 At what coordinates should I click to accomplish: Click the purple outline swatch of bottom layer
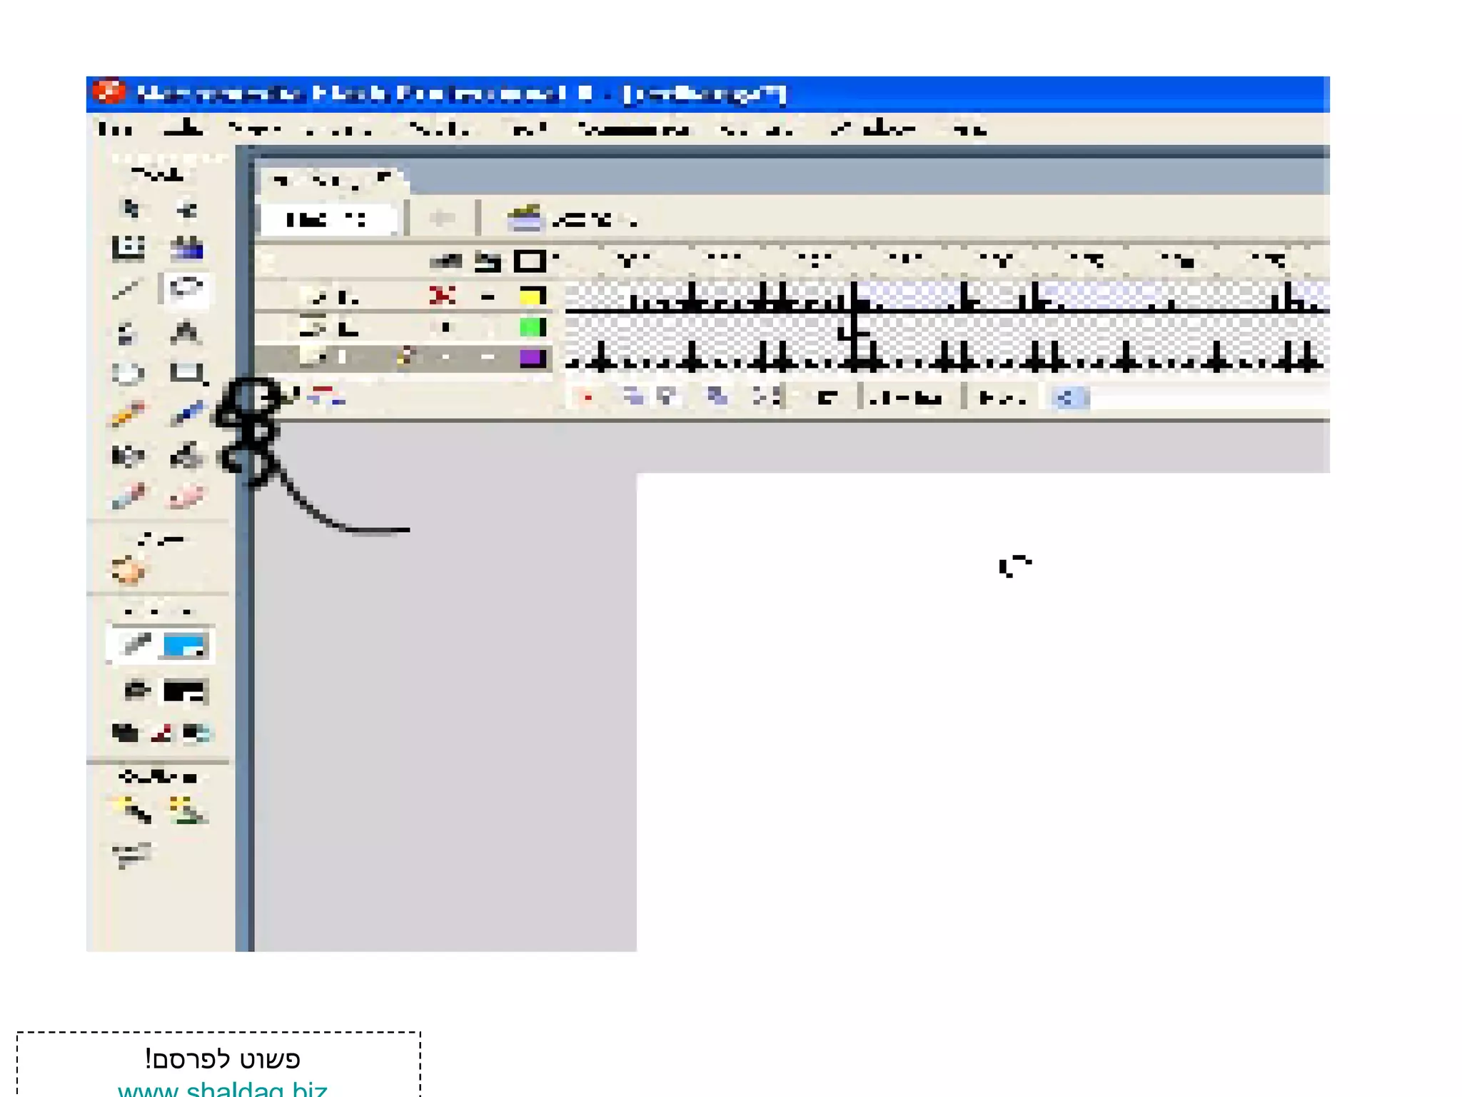click(532, 358)
